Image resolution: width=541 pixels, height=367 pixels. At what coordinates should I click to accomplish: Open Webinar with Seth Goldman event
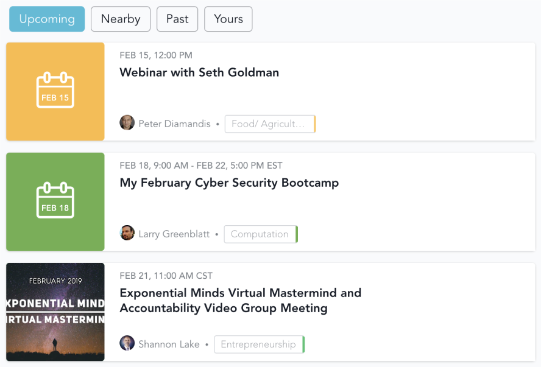click(199, 72)
